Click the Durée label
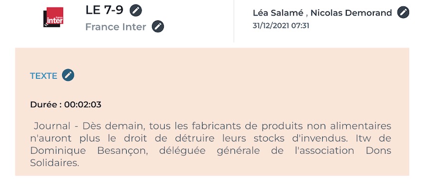 [x=46, y=105]
